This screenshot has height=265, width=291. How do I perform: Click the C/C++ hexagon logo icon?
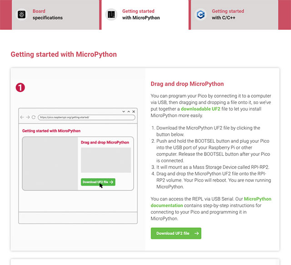click(x=201, y=15)
